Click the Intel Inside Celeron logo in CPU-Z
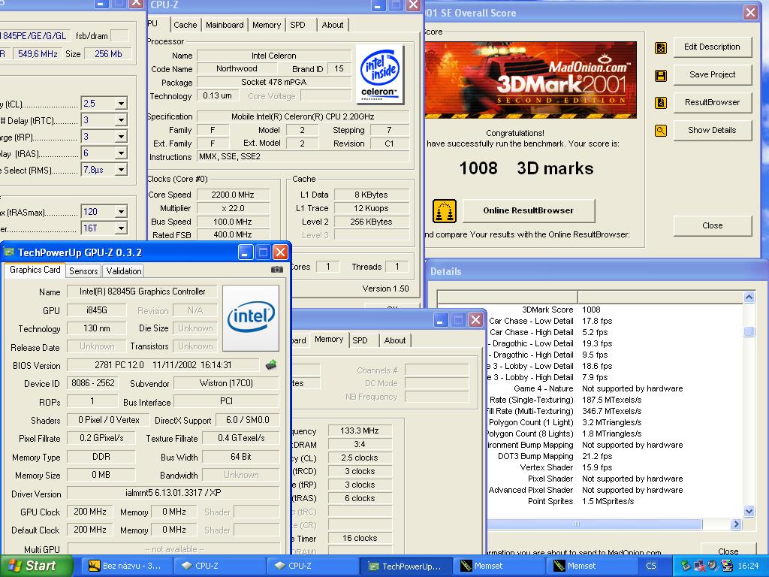Viewport: 769px width, 577px height. [x=380, y=74]
